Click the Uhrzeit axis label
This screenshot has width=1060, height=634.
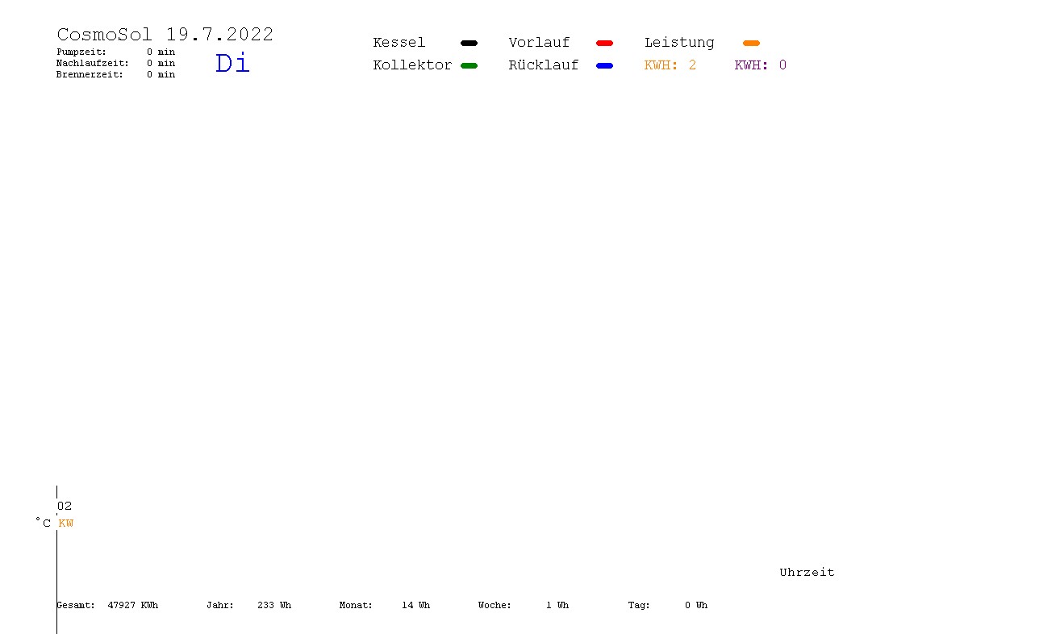pos(807,573)
